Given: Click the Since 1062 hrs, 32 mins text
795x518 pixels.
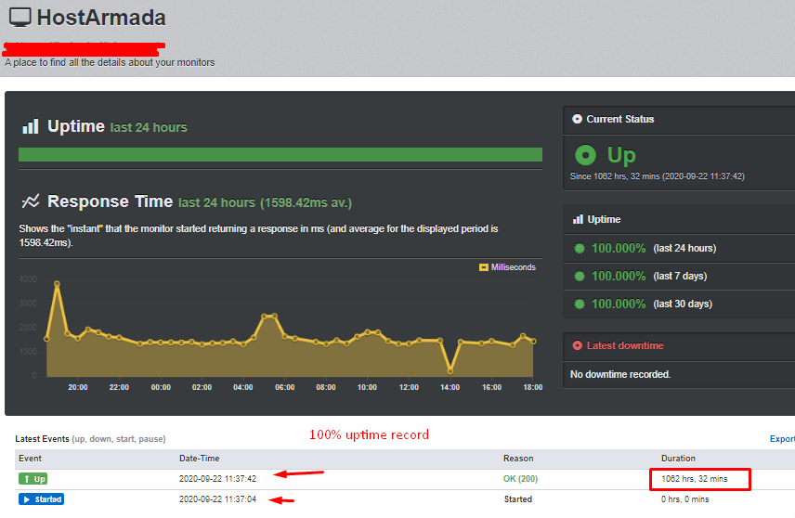Looking at the screenshot, I should 658,176.
